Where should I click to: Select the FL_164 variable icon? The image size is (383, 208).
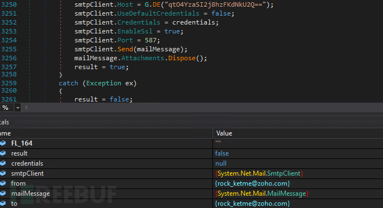pos(3,143)
